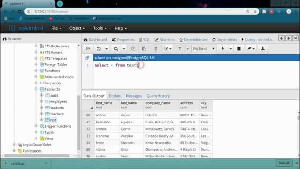300x169 pixels.
Task: Open file icon in query toolbar
Action: 88,49
